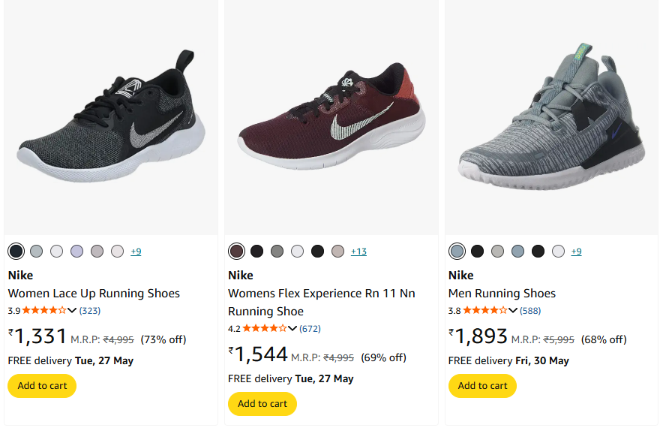Pick the white swatch for Men Running Shoes
This screenshot has height=431, width=660.
[x=558, y=252]
